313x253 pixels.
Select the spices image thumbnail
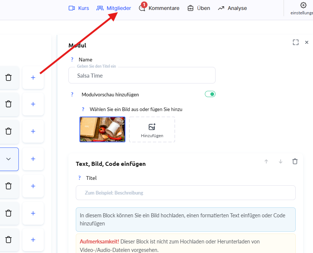[x=102, y=129]
